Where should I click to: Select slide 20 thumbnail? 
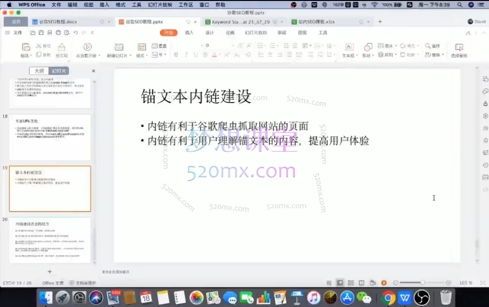pos(50,241)
